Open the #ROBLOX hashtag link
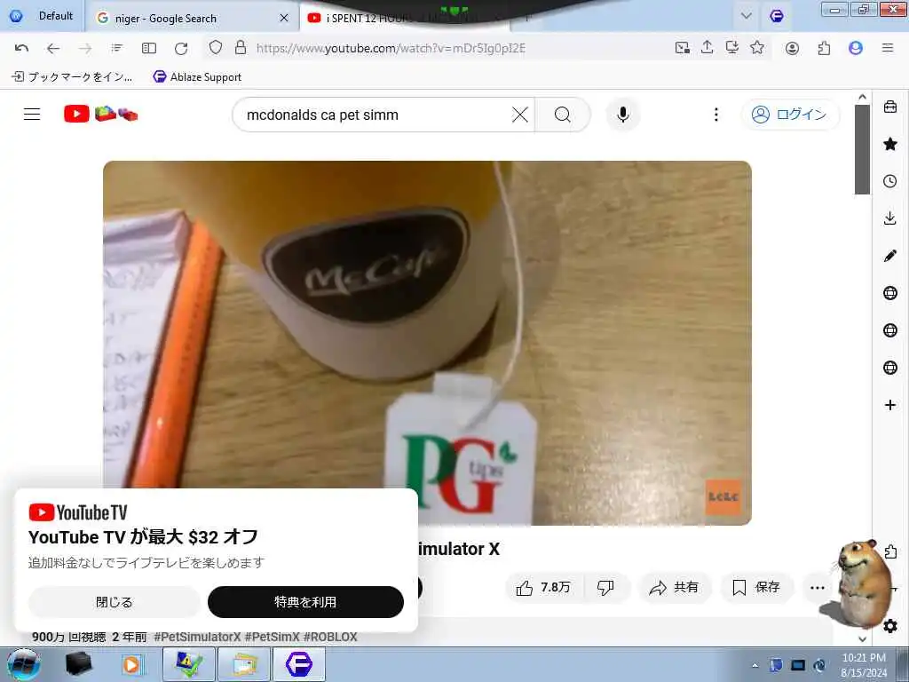 pos(330,637)
